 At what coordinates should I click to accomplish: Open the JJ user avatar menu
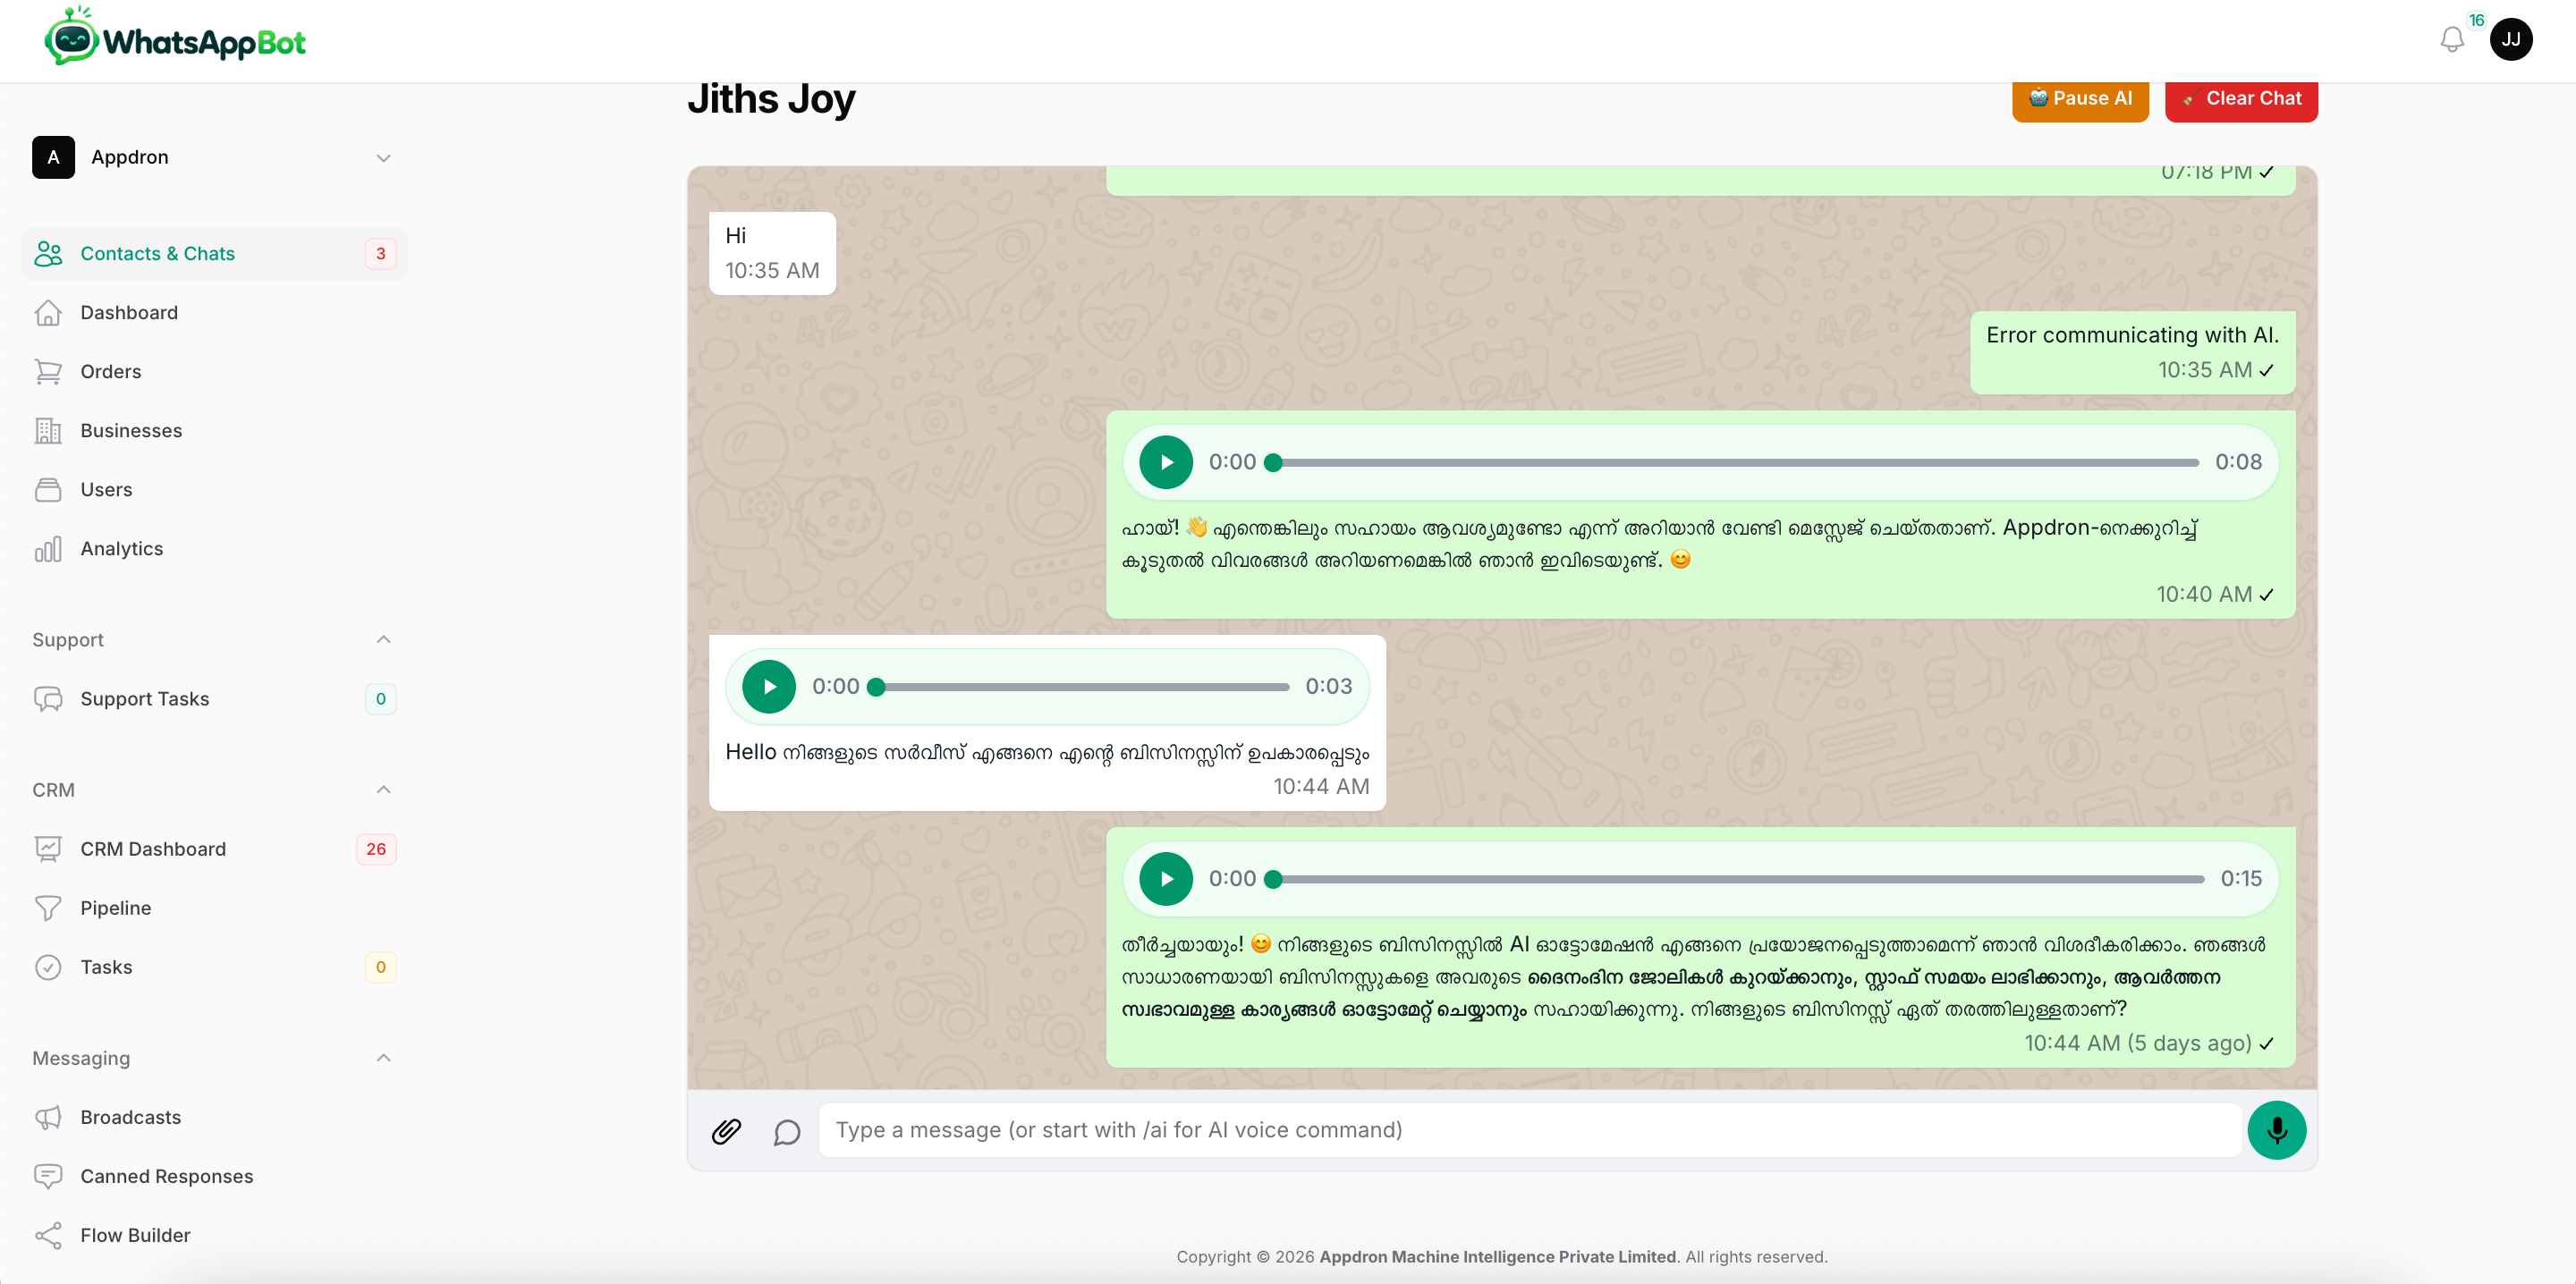click(x=2510, y=40)
